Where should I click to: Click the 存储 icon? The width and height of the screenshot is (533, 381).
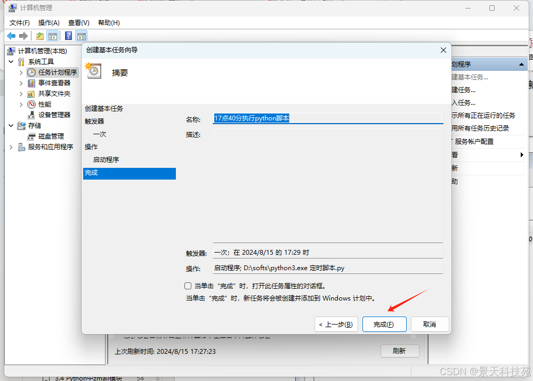[21, 126]
